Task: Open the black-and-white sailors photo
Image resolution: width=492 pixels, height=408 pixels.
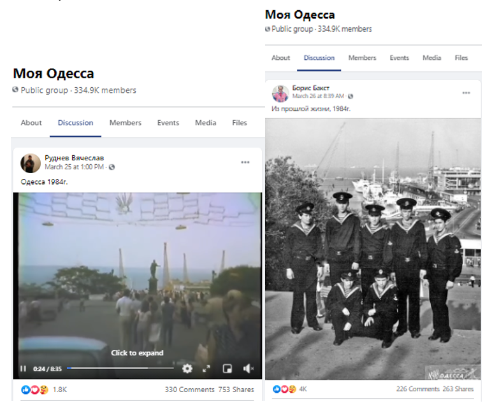Action: pyautogui.click(x=373, y=249)
